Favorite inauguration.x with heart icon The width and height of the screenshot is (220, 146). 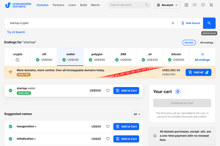coord(108,127)
